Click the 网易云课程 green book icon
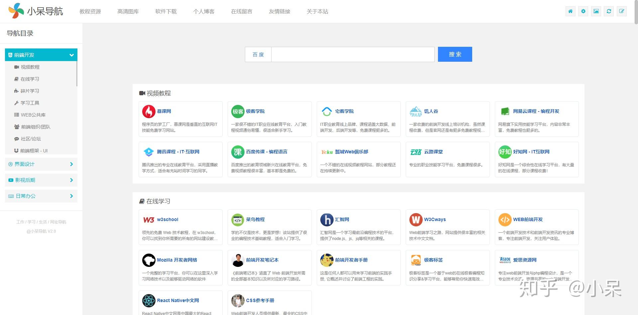The image size is (638, 315). click(x=505, y=112)
